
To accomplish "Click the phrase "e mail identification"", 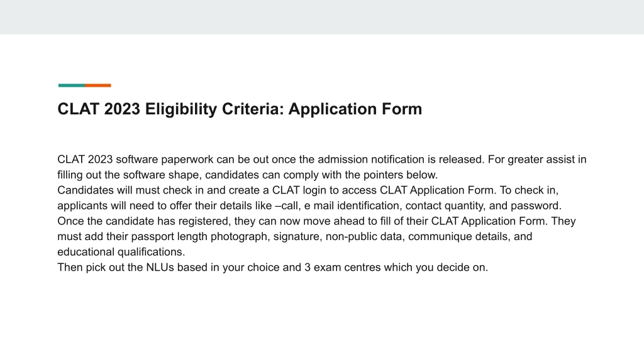I will tap(351, 206).
